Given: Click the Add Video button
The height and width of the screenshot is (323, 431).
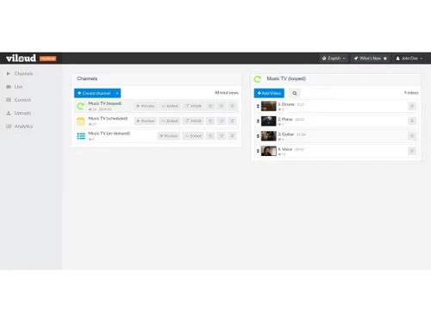Looking at the screenshot, I should coord(269,93).
